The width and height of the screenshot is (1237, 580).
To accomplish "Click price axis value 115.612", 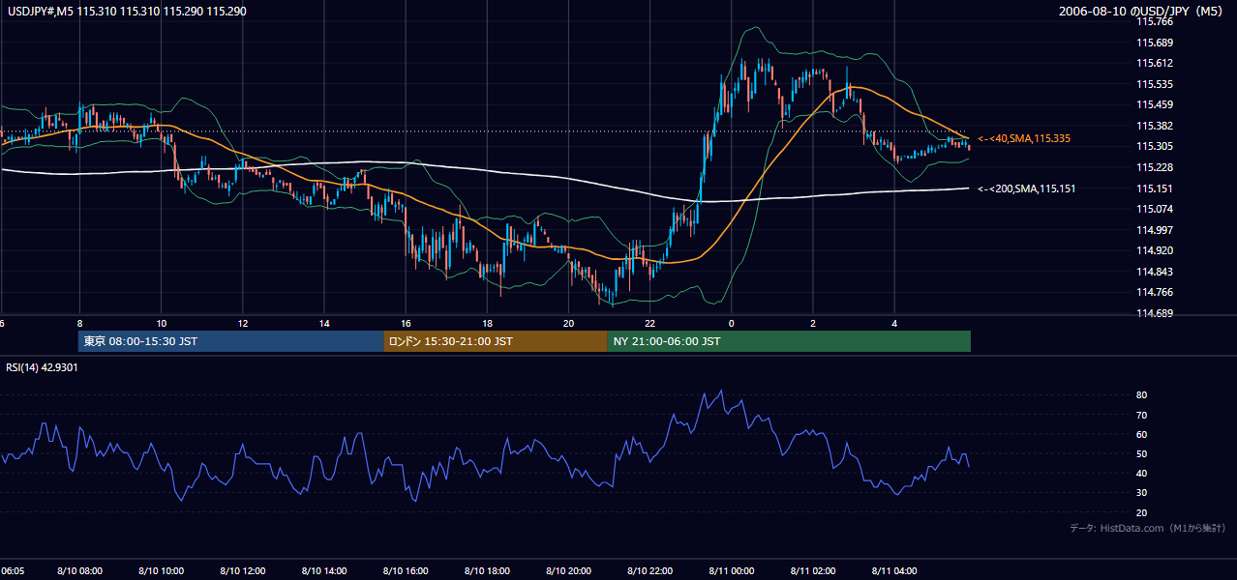I will click(x=1155, y=63).
